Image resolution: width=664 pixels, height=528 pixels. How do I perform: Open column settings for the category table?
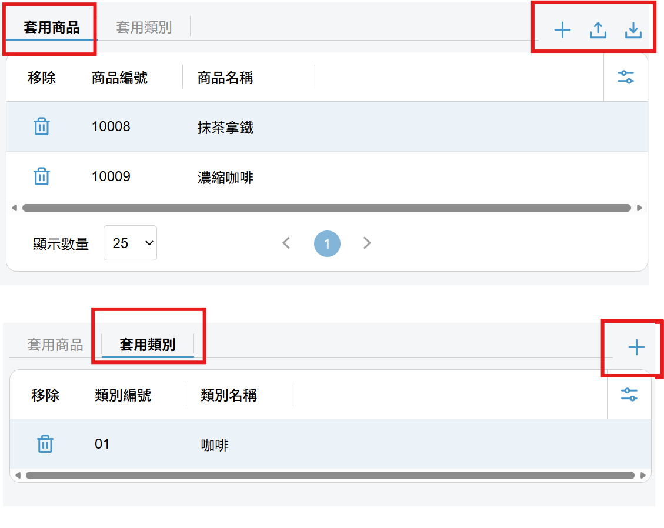tap(629, 395)
